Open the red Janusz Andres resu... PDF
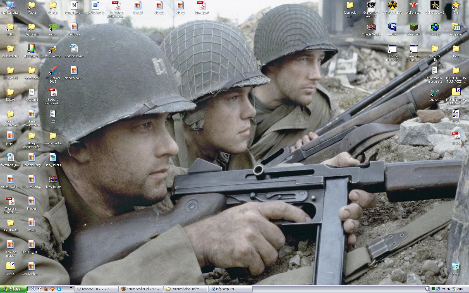 tap(116, 9)
